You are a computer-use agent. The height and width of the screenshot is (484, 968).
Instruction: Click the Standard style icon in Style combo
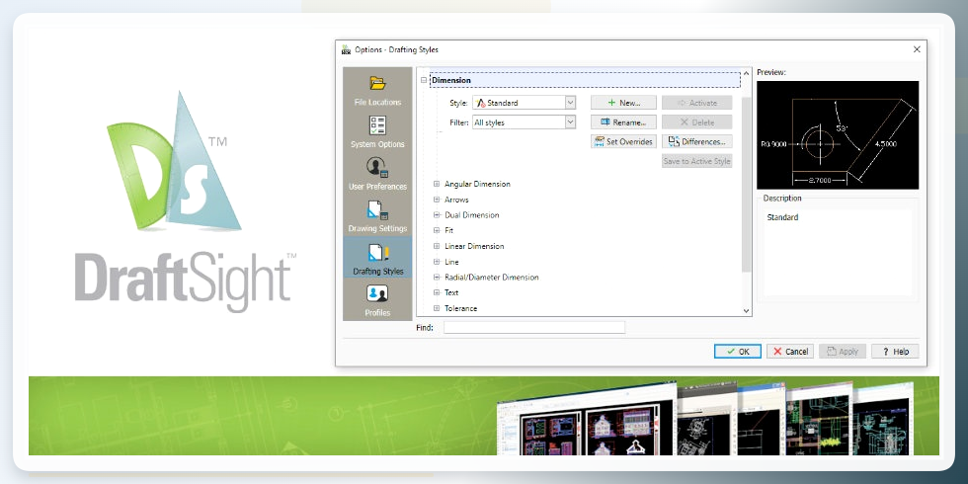(481, 103)
